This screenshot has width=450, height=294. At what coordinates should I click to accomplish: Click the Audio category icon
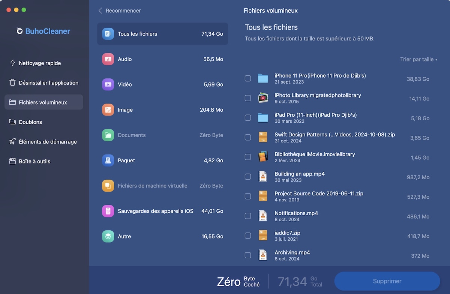tap(108, 59)
